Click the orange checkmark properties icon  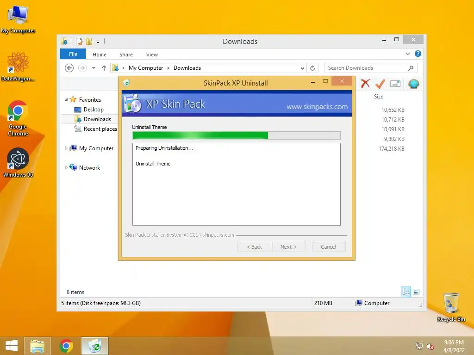click(380, 84)
